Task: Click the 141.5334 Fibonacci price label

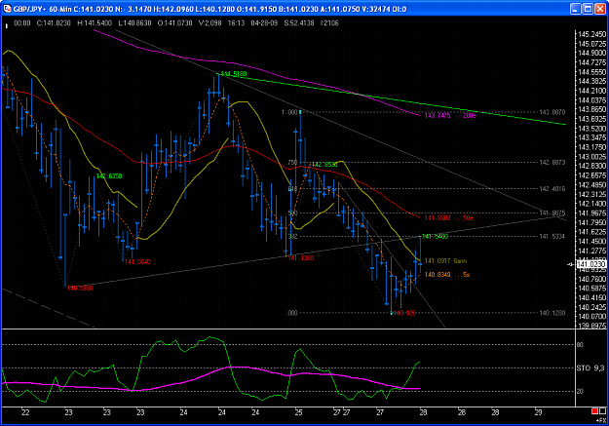Action: 552,236
